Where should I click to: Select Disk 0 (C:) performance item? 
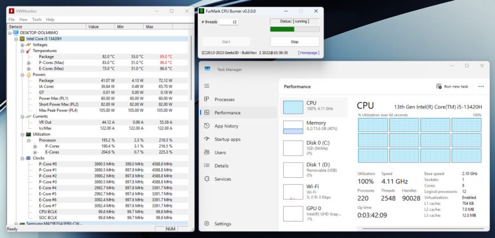[x=313, y=148]
